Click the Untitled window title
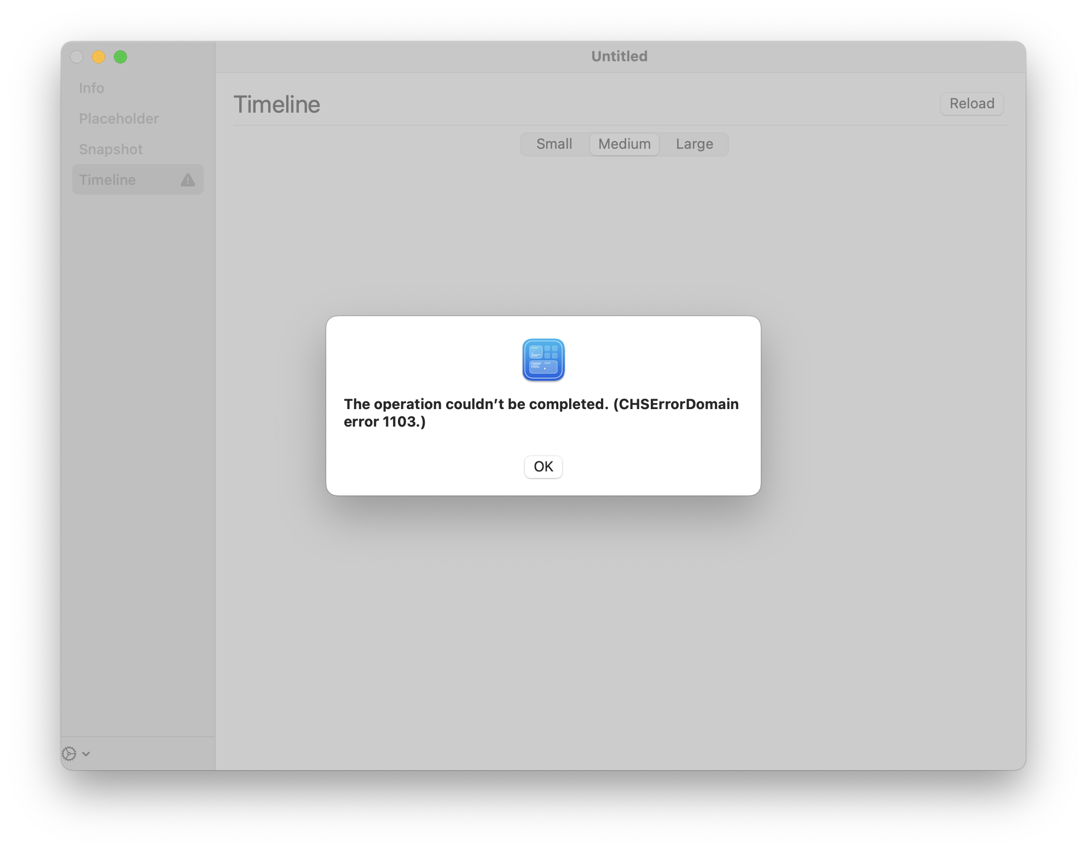Viewport: 1087px width, 851px height. [x=619, y=56]
